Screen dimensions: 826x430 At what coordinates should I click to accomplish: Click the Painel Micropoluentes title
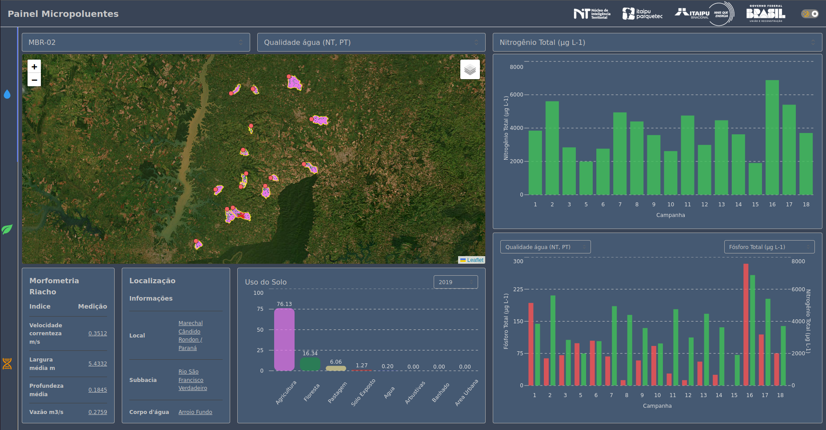63,14
